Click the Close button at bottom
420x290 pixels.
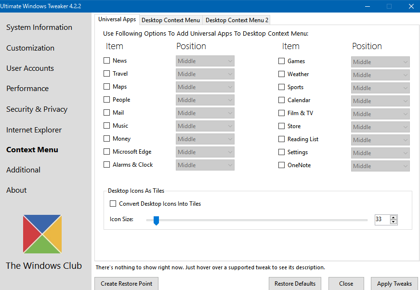click(346, 284)
